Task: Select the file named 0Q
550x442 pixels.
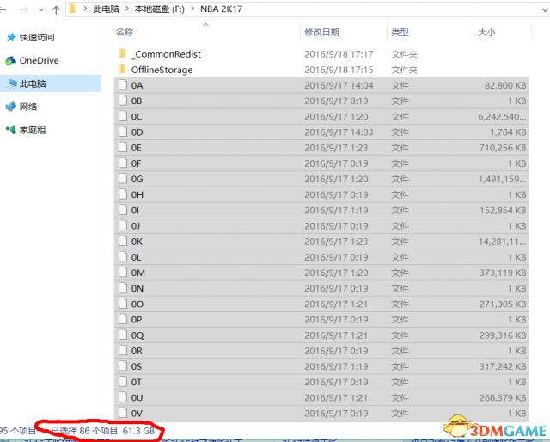Action: coord(137,335)
